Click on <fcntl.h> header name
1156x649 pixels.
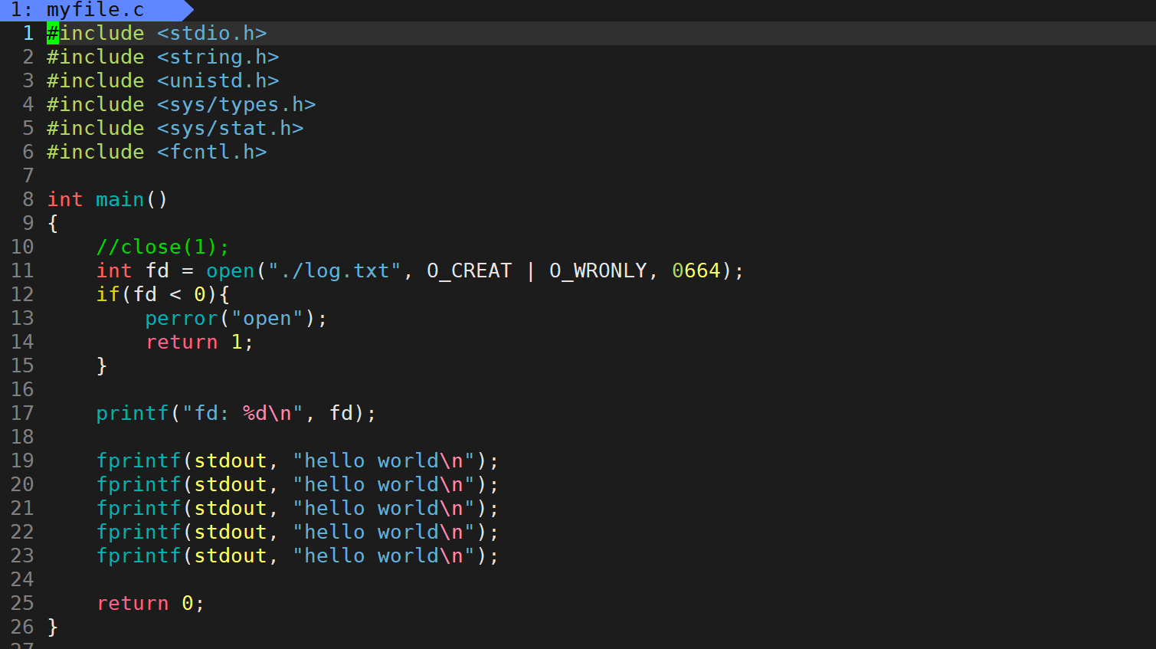(x=212, y=152)
